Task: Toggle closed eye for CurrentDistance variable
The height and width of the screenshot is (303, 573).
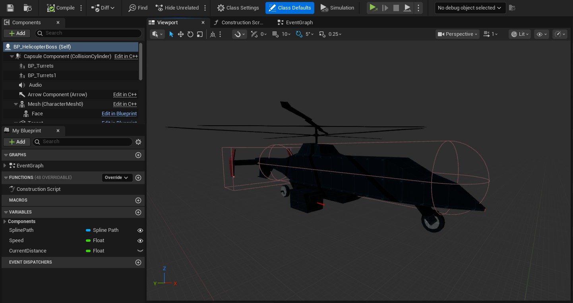Action: point(140,251)
